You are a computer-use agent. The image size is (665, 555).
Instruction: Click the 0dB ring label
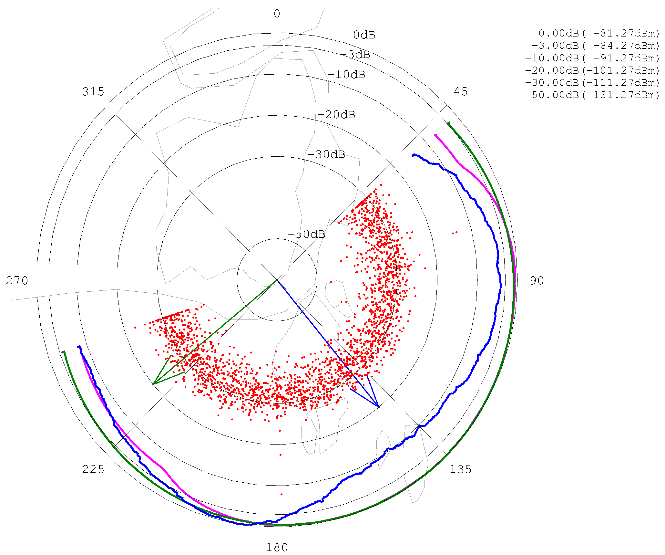click(x=364, y=35)
